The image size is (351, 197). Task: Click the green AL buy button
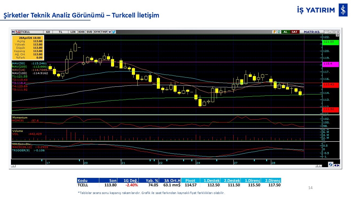(285, 32)
